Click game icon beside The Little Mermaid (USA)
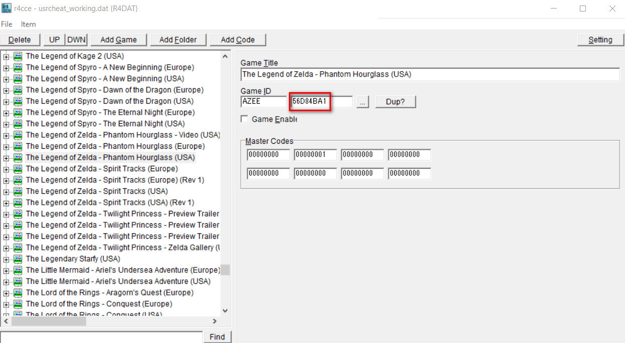This screenshot has height=343, width=625. [18, 281]
